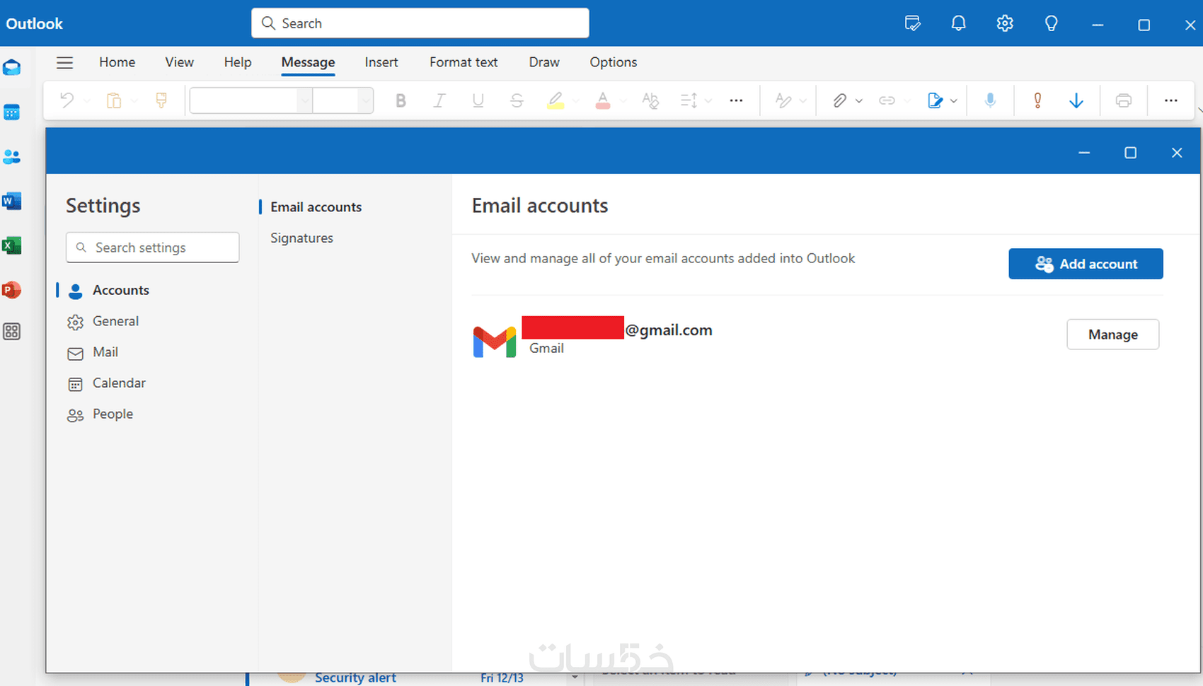
Task: Click the line spacing icon
Action: coord(689,100)
